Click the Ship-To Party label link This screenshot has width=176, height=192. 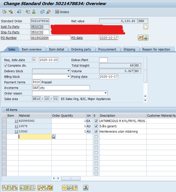[10, 32]
